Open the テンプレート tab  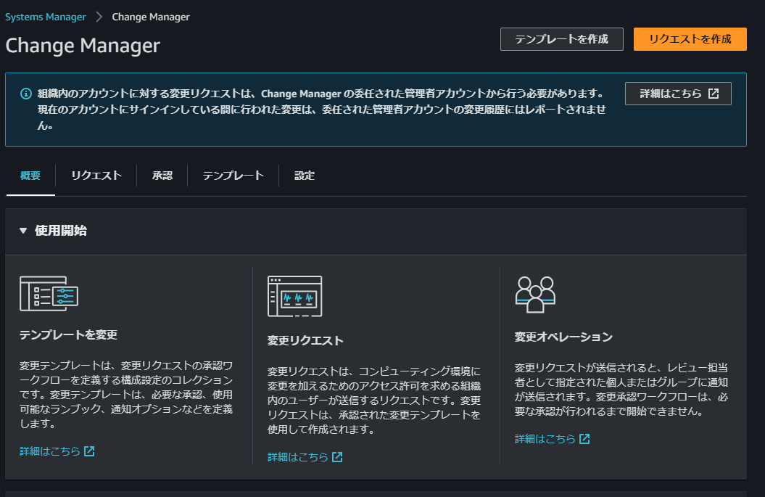232,176
